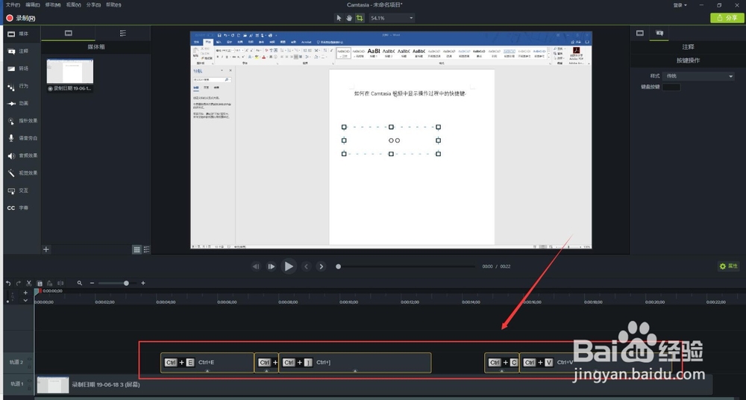Screen dimensions: 746x400
Task: Open the 视图 (View) menu
Action: (73, 4)
